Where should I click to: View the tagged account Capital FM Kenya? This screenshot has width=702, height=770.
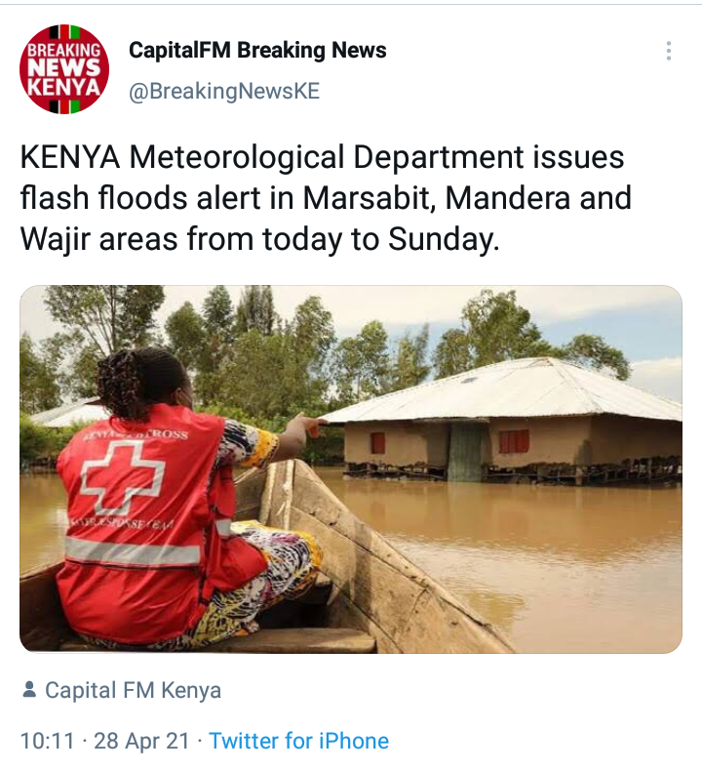click(x=133, y=690)
